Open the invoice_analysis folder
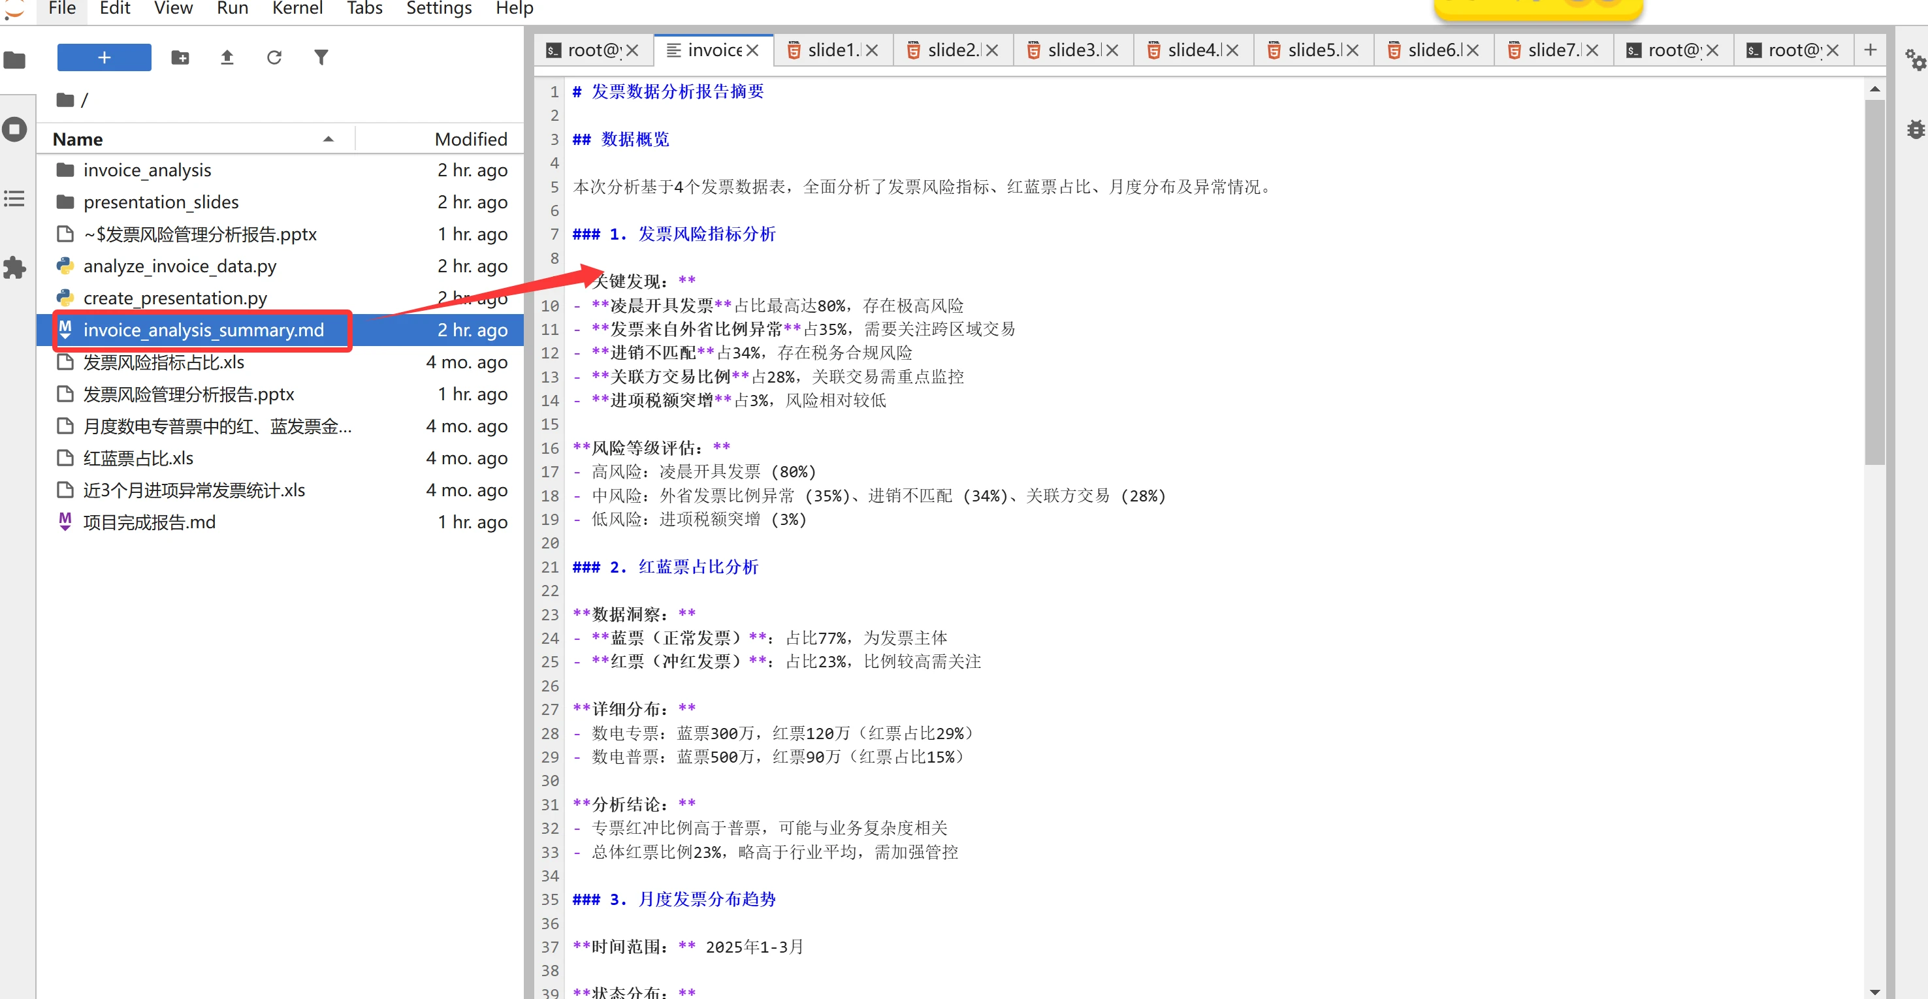This screenshot has width=1928, height=999. click(x=147, y=170)
